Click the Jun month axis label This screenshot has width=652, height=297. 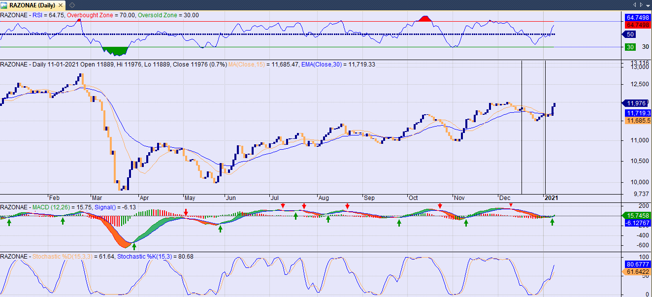coord(231,198)
